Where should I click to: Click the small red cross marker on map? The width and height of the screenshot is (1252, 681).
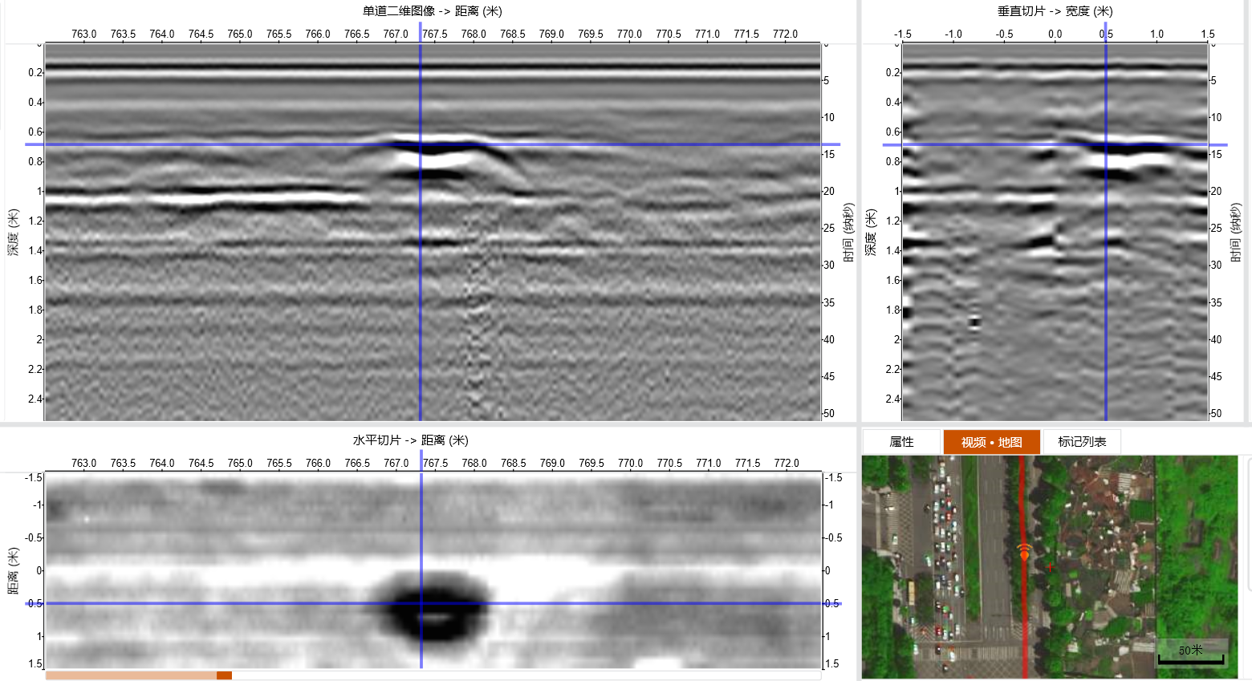(x=1049, y=567)
